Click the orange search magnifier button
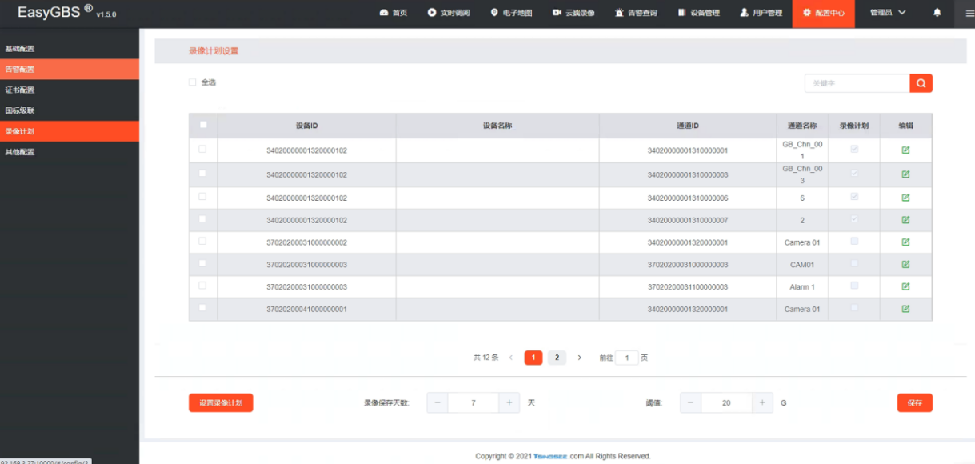 pyautogui.click(x=921, y=83)
